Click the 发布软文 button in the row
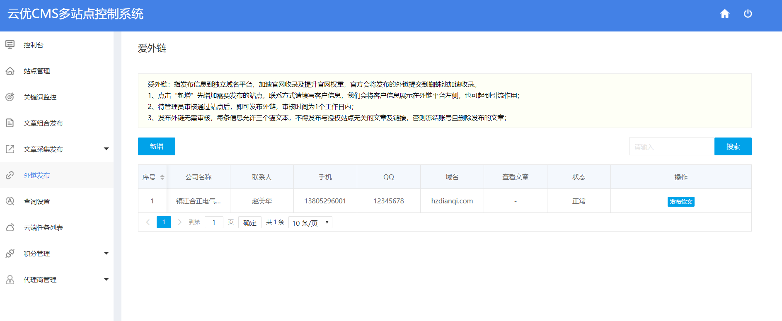The width and height of the screenshot is (782, 321). pyautogui.click(x=681, y=202)
